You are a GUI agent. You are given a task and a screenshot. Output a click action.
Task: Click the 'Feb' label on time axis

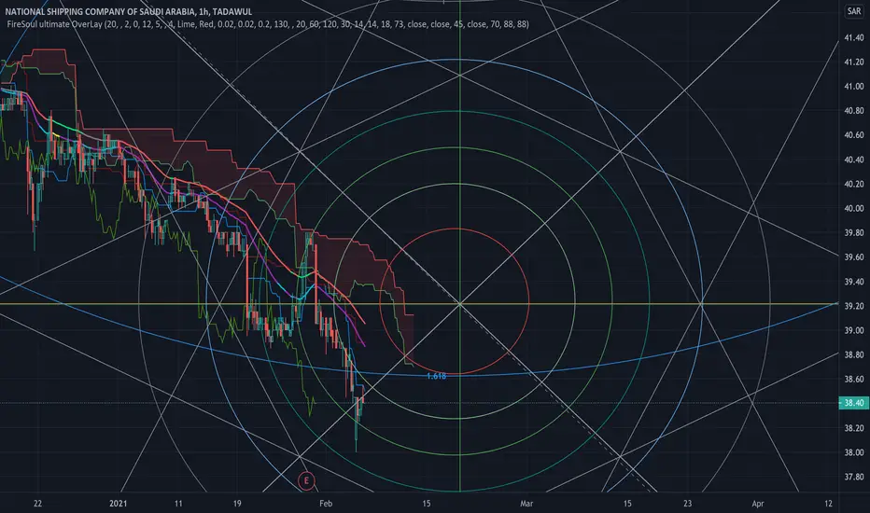click(326, 504)
